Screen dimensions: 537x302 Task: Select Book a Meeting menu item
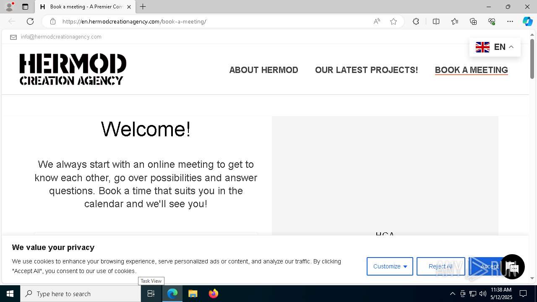471,70
